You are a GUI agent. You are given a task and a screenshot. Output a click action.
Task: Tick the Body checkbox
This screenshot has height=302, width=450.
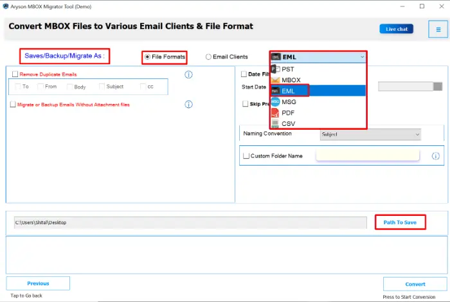69,87
